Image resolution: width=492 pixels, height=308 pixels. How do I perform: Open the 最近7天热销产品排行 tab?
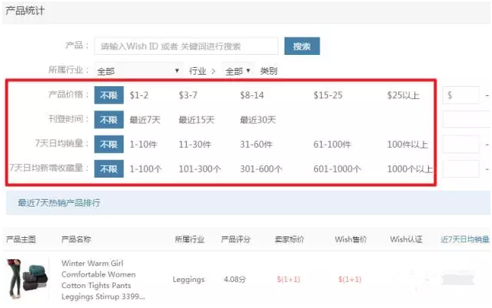click(x=59, y=203)
